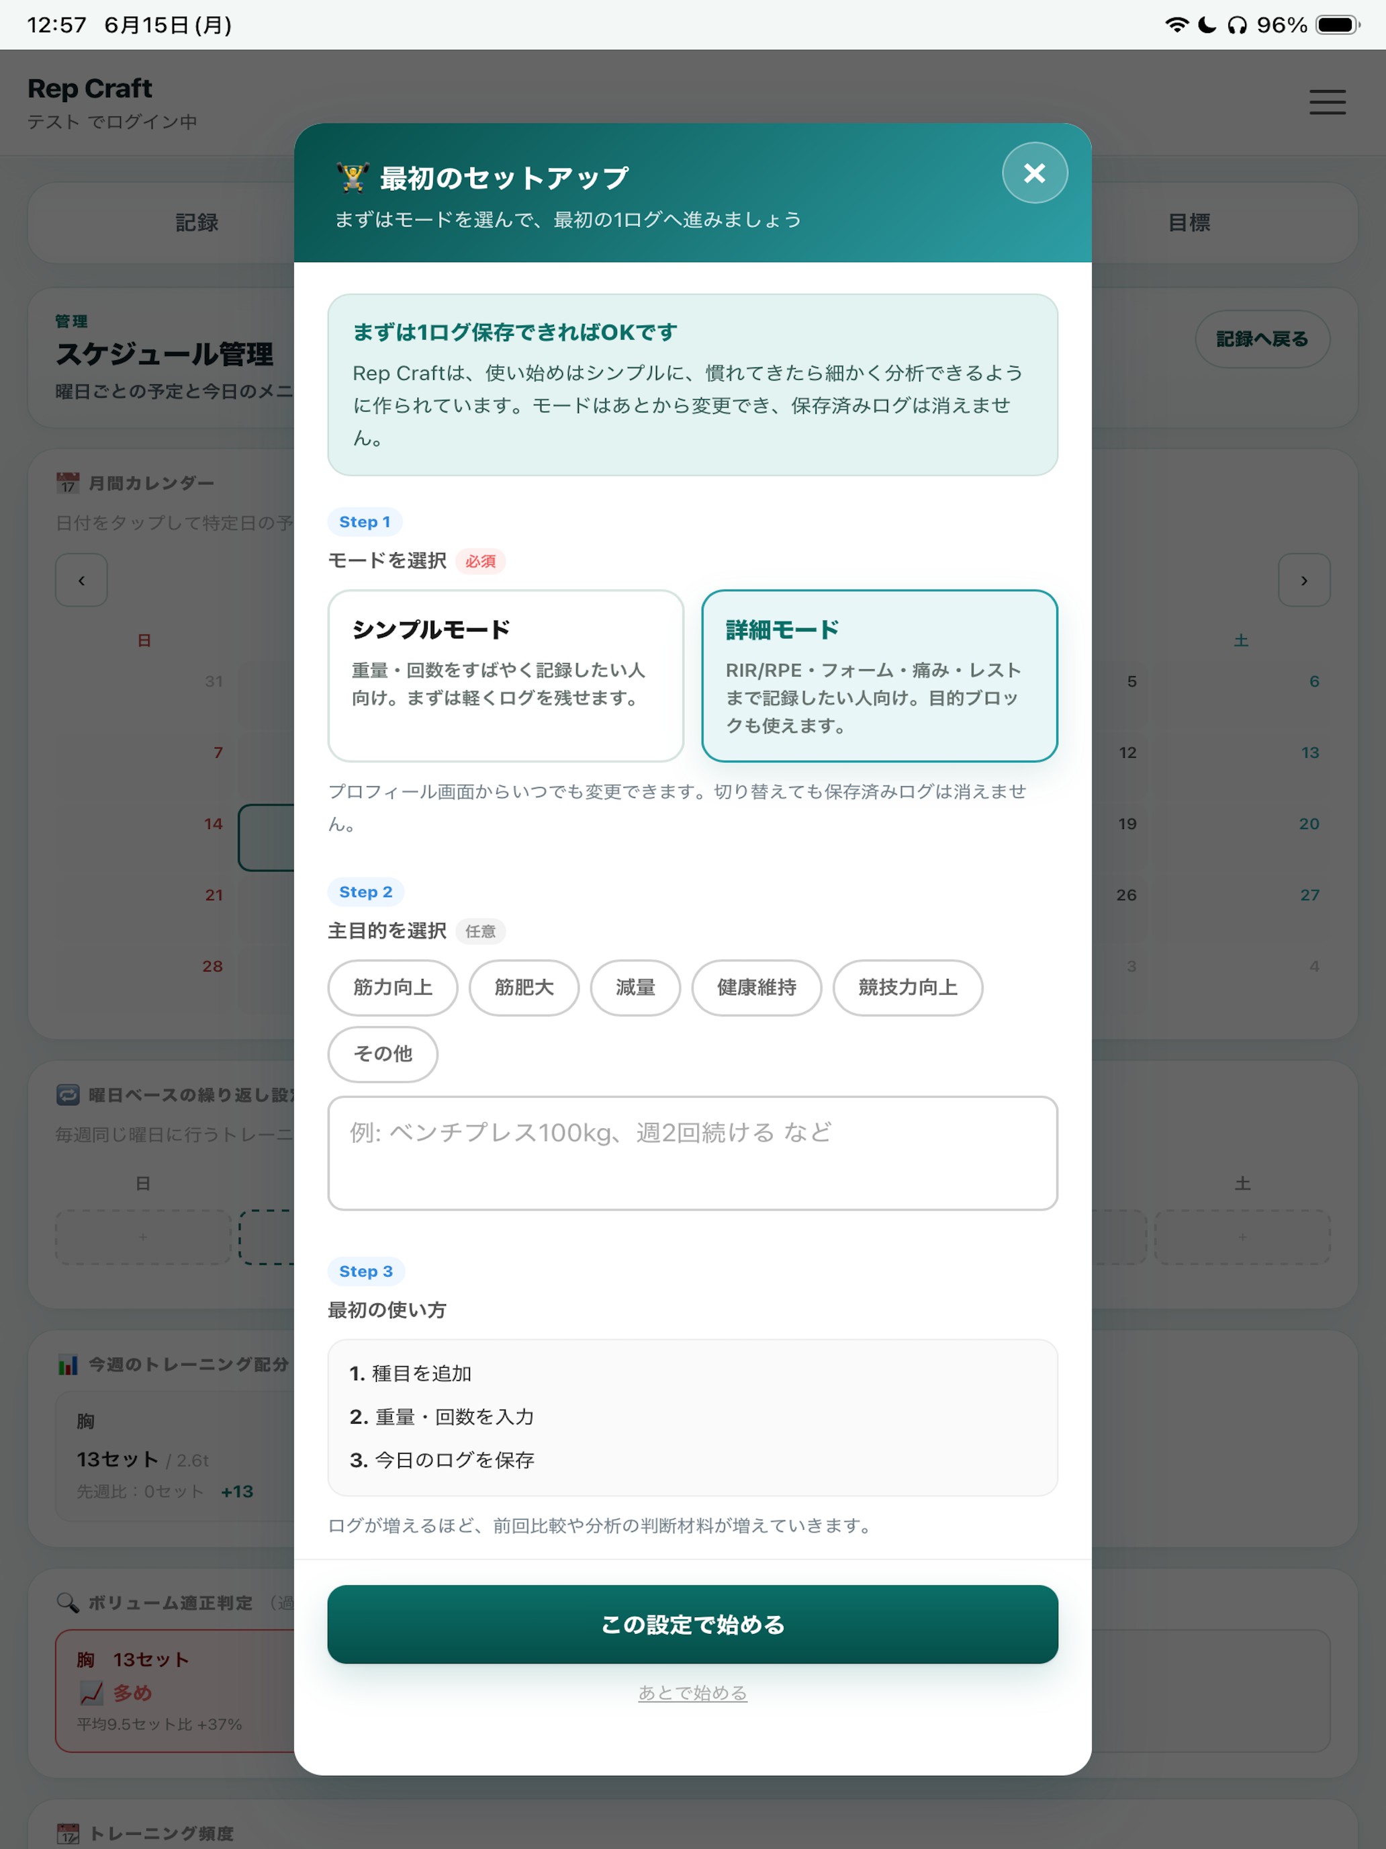Add Sunday recurring training slot

[x=143, y=1236]
